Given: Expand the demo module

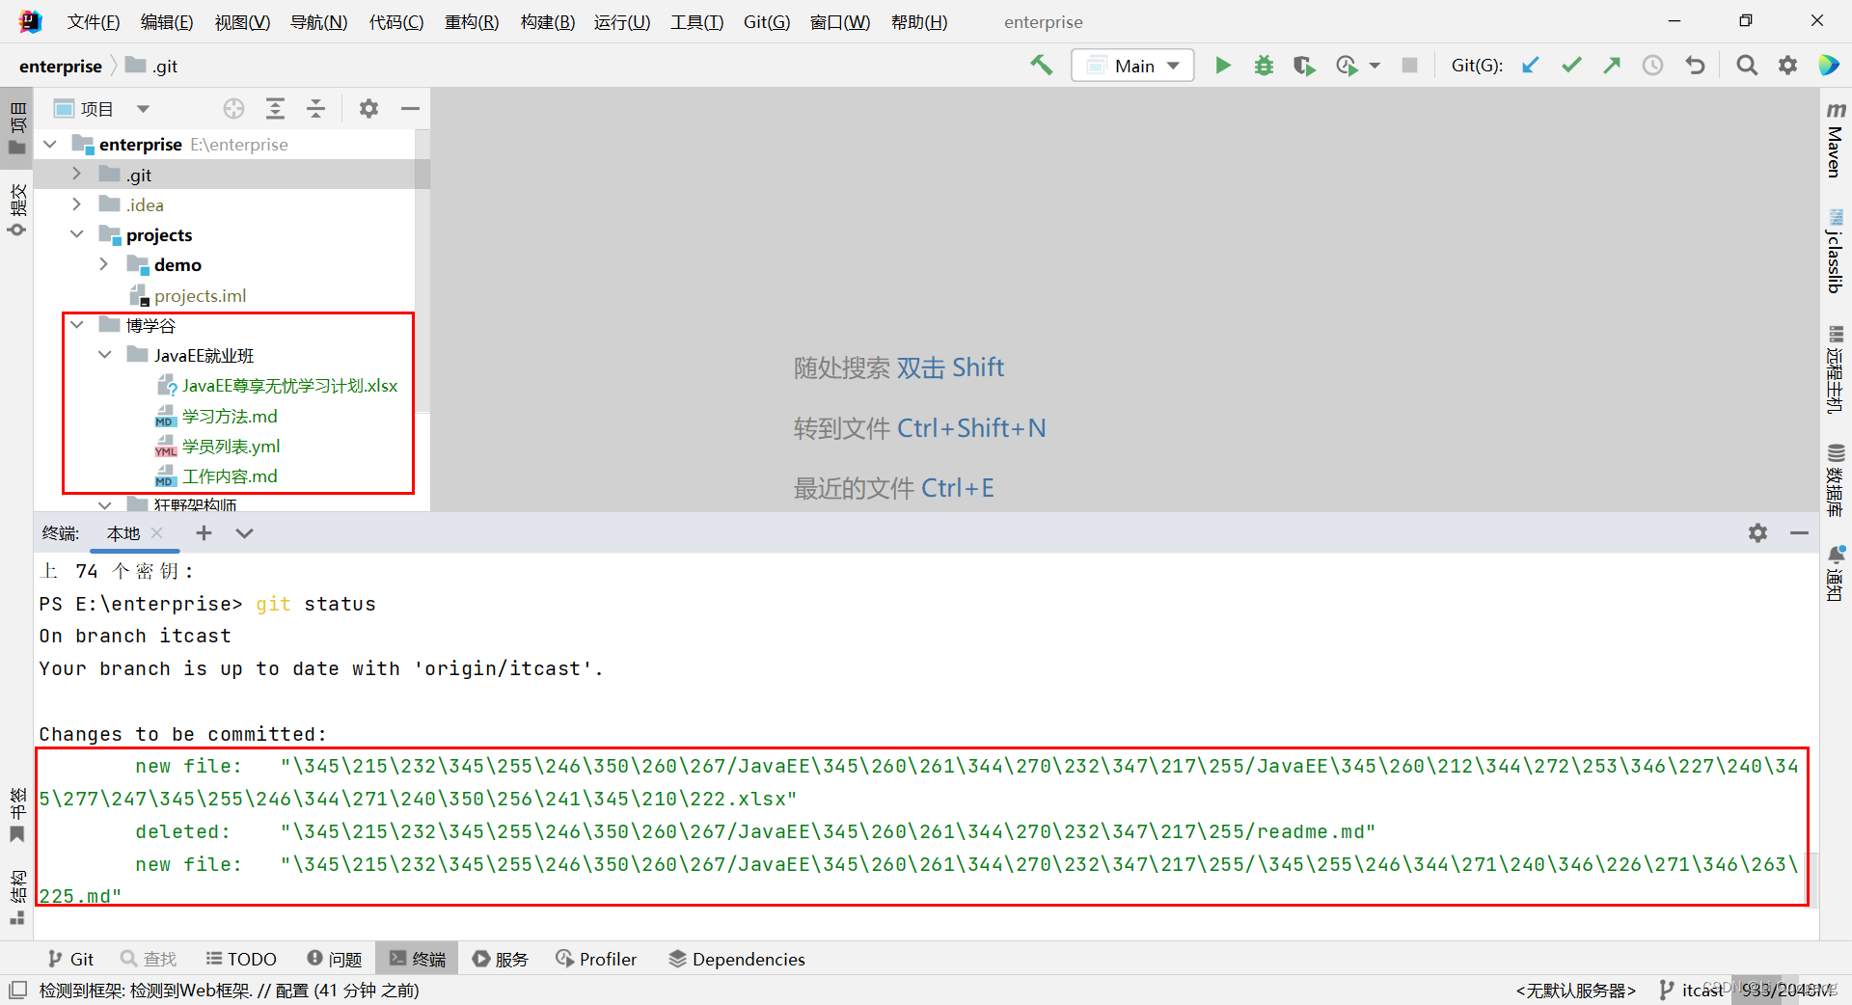Looking at the screenshot, I should pyautogui.click(x=104, y=264).
